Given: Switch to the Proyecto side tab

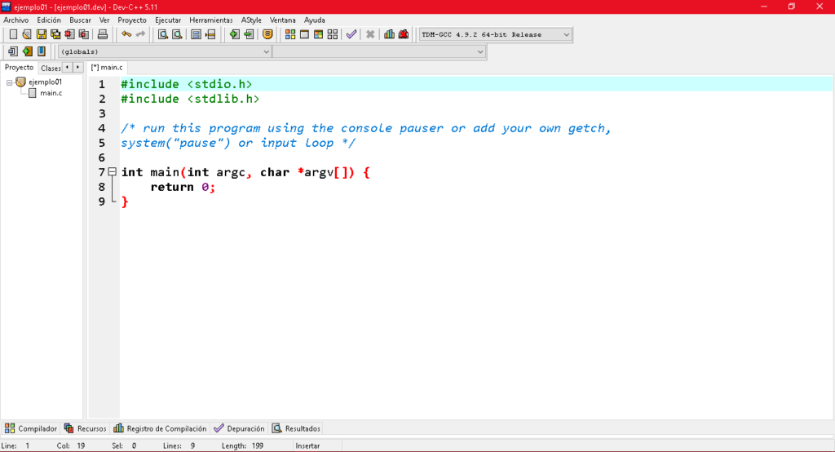Looking at the screenshot, I should (20, 68).
